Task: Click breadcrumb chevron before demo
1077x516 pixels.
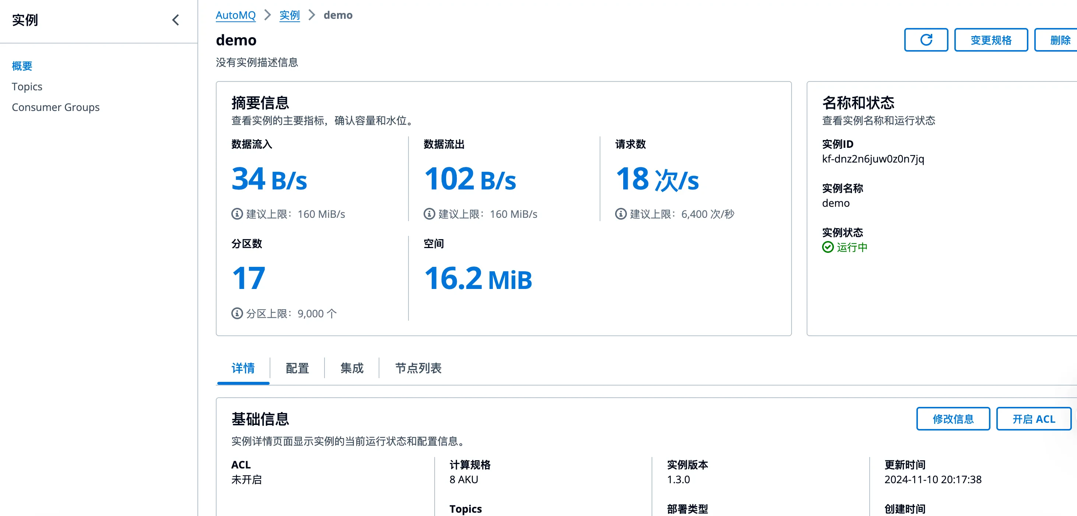Action: (312, 15)
